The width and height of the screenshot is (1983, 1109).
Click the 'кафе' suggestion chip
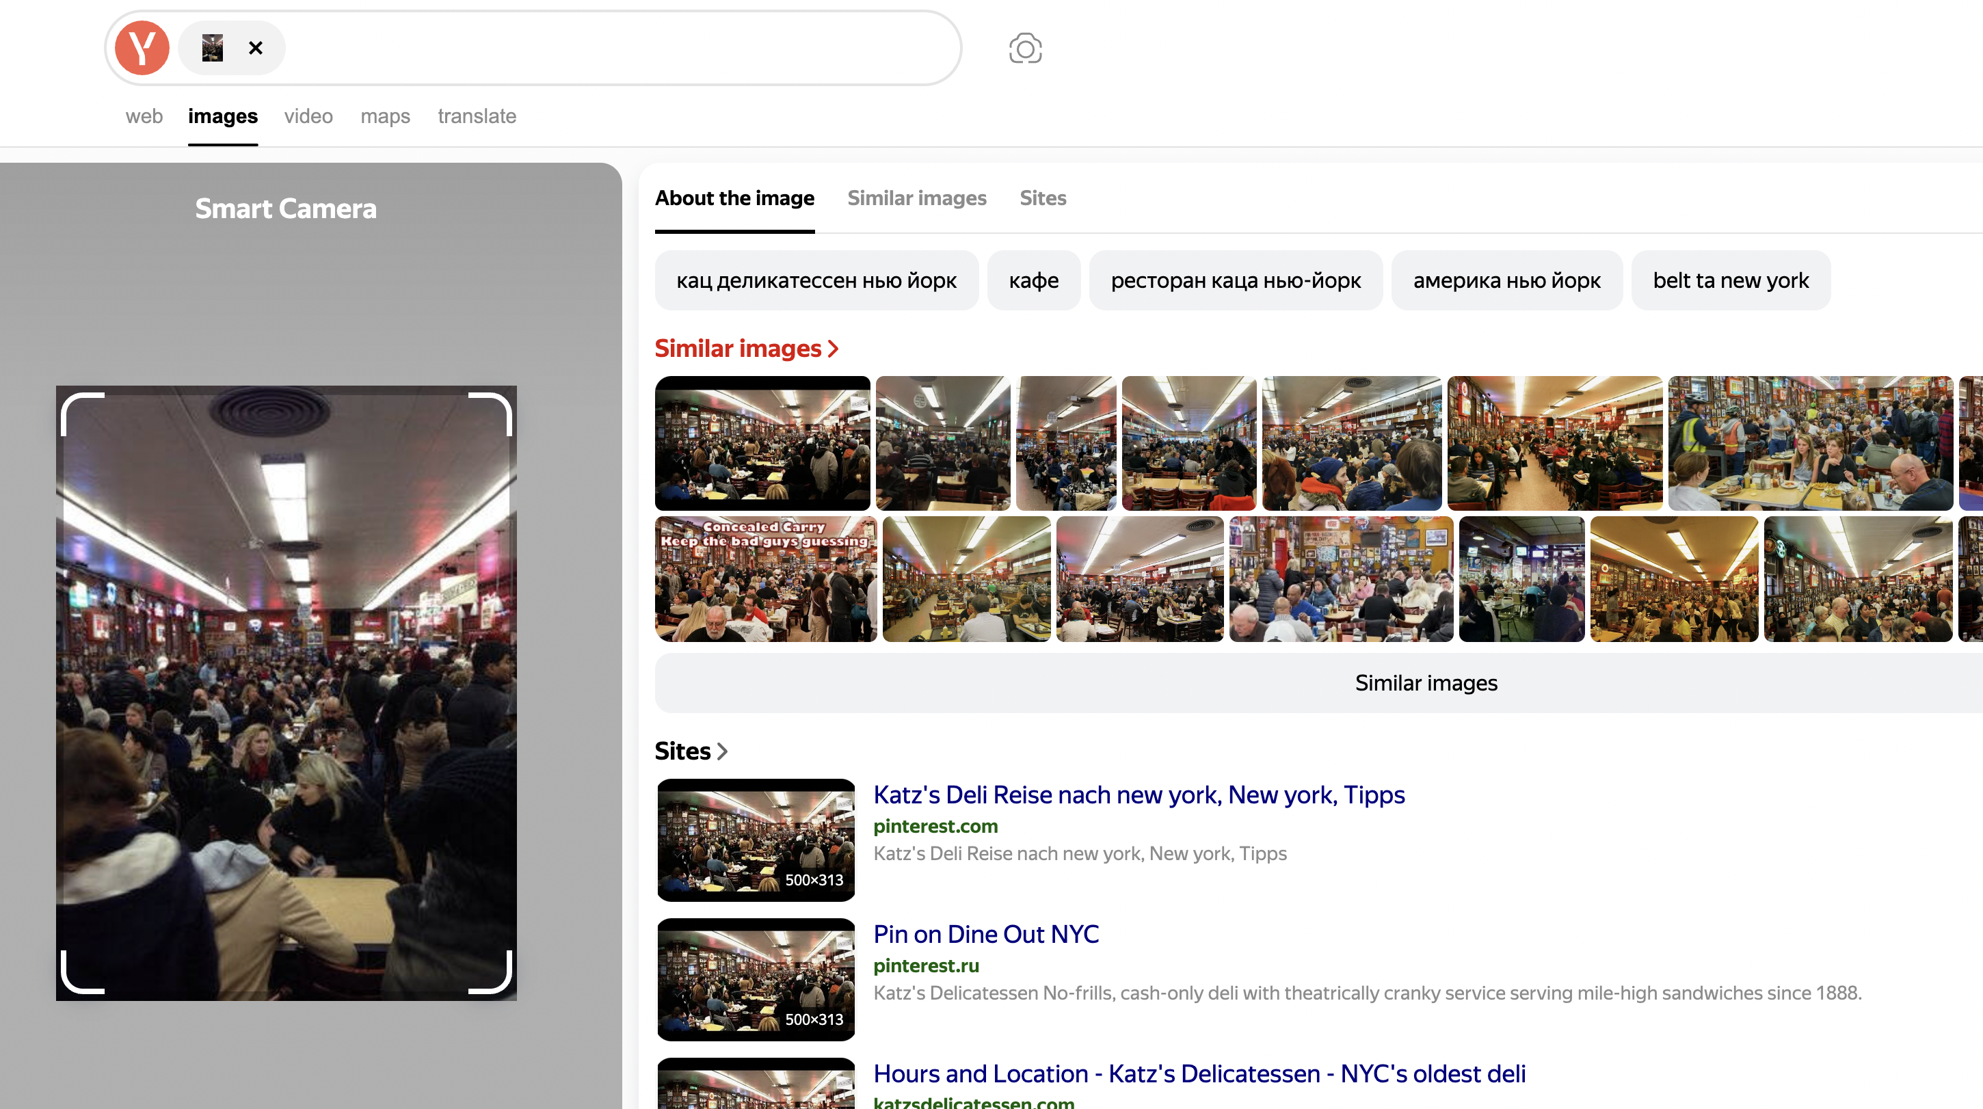pos(1033,280)
